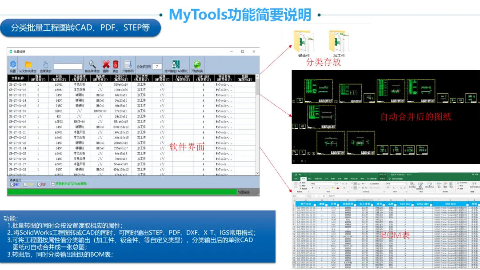480x270 pixels.
Task: Click the green conversion progress bar
Action: coord(122,192)
